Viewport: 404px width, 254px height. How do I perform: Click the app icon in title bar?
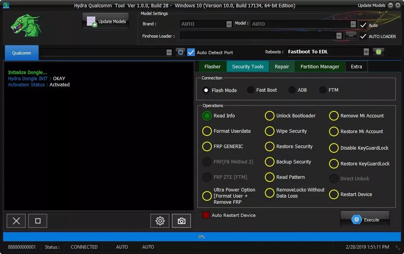tap(6, 5)
